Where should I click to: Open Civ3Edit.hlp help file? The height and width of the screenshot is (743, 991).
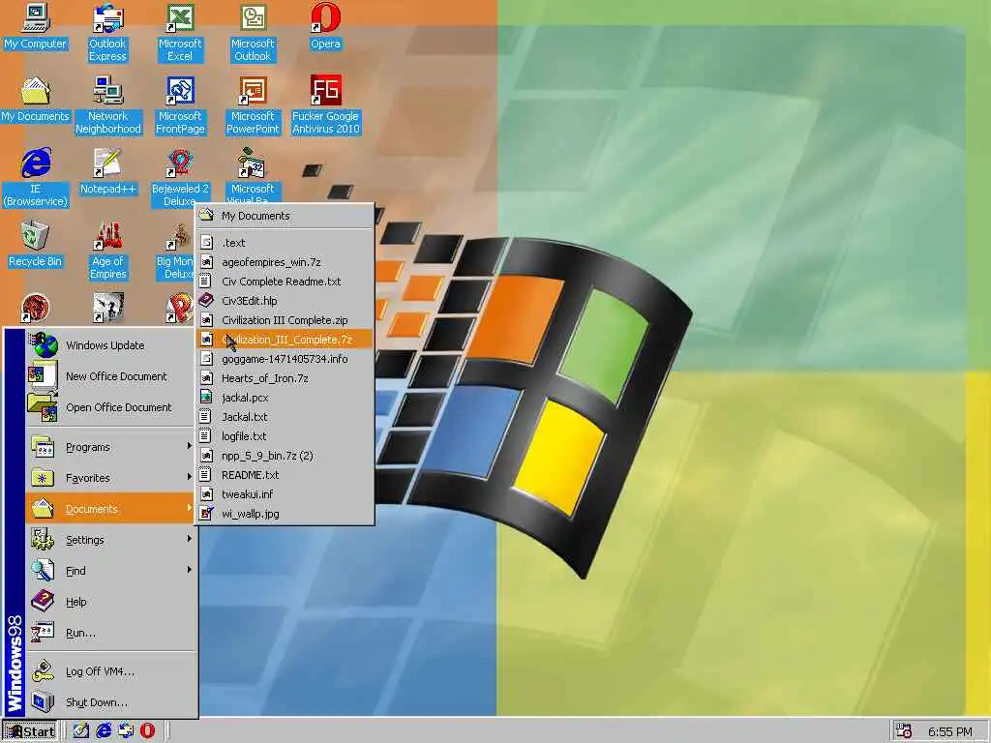285,301
